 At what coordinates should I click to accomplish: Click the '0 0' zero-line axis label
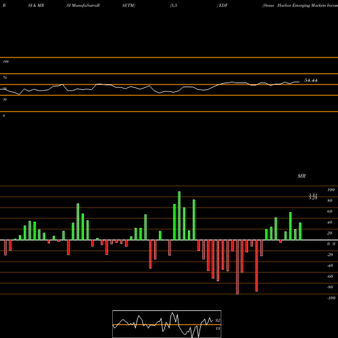click(331, 244)
